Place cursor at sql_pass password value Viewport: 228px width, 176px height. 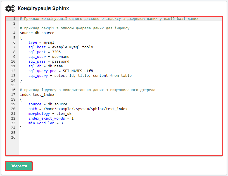(61, 61)
